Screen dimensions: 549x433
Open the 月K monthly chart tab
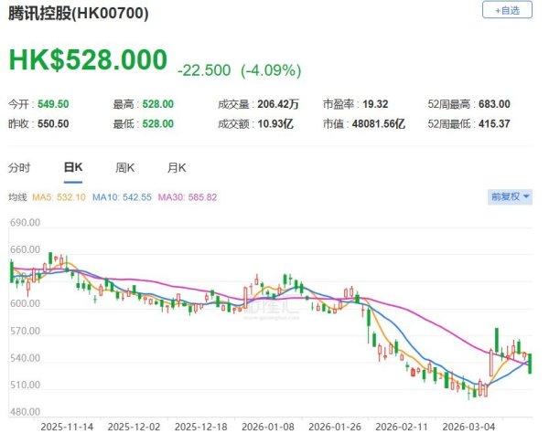point(177,168)
